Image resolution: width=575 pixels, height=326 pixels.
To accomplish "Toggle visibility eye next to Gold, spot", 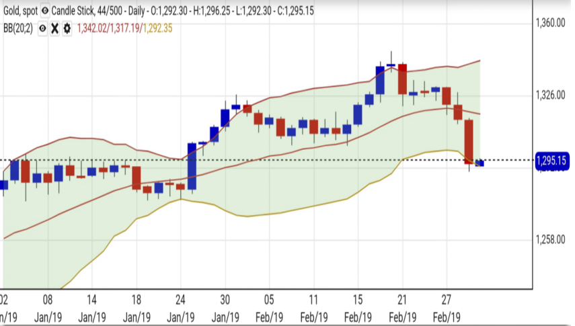I will pos(44,11).
